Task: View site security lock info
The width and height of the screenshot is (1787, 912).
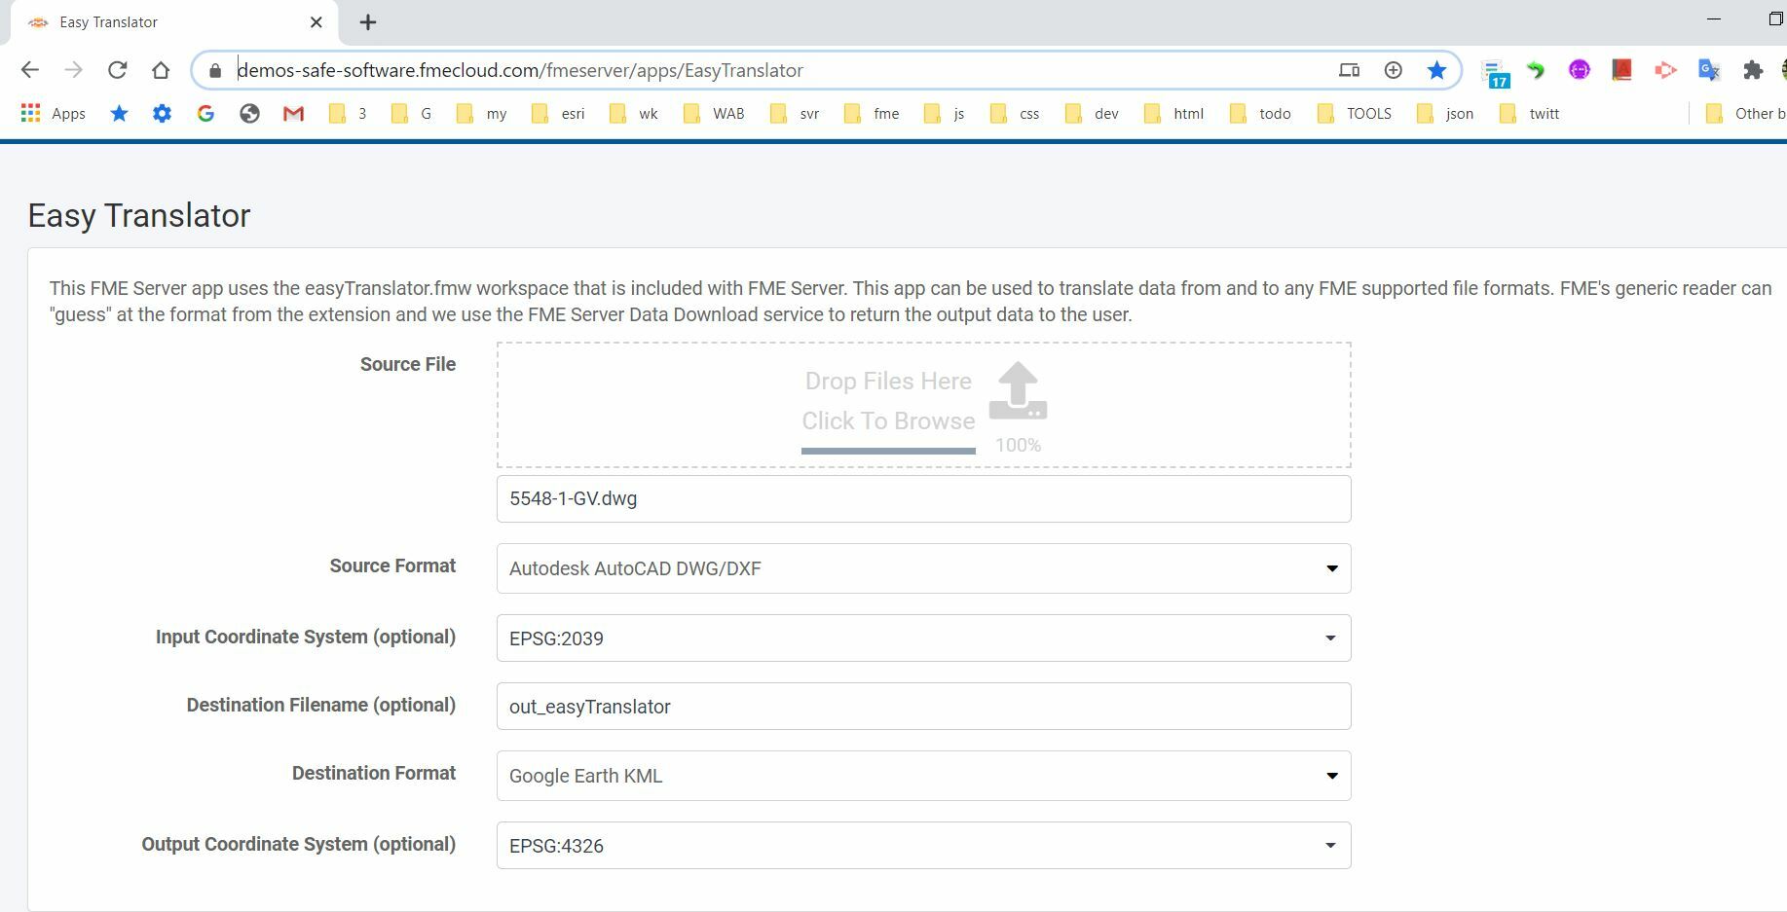Action: [x=215, y=70]
